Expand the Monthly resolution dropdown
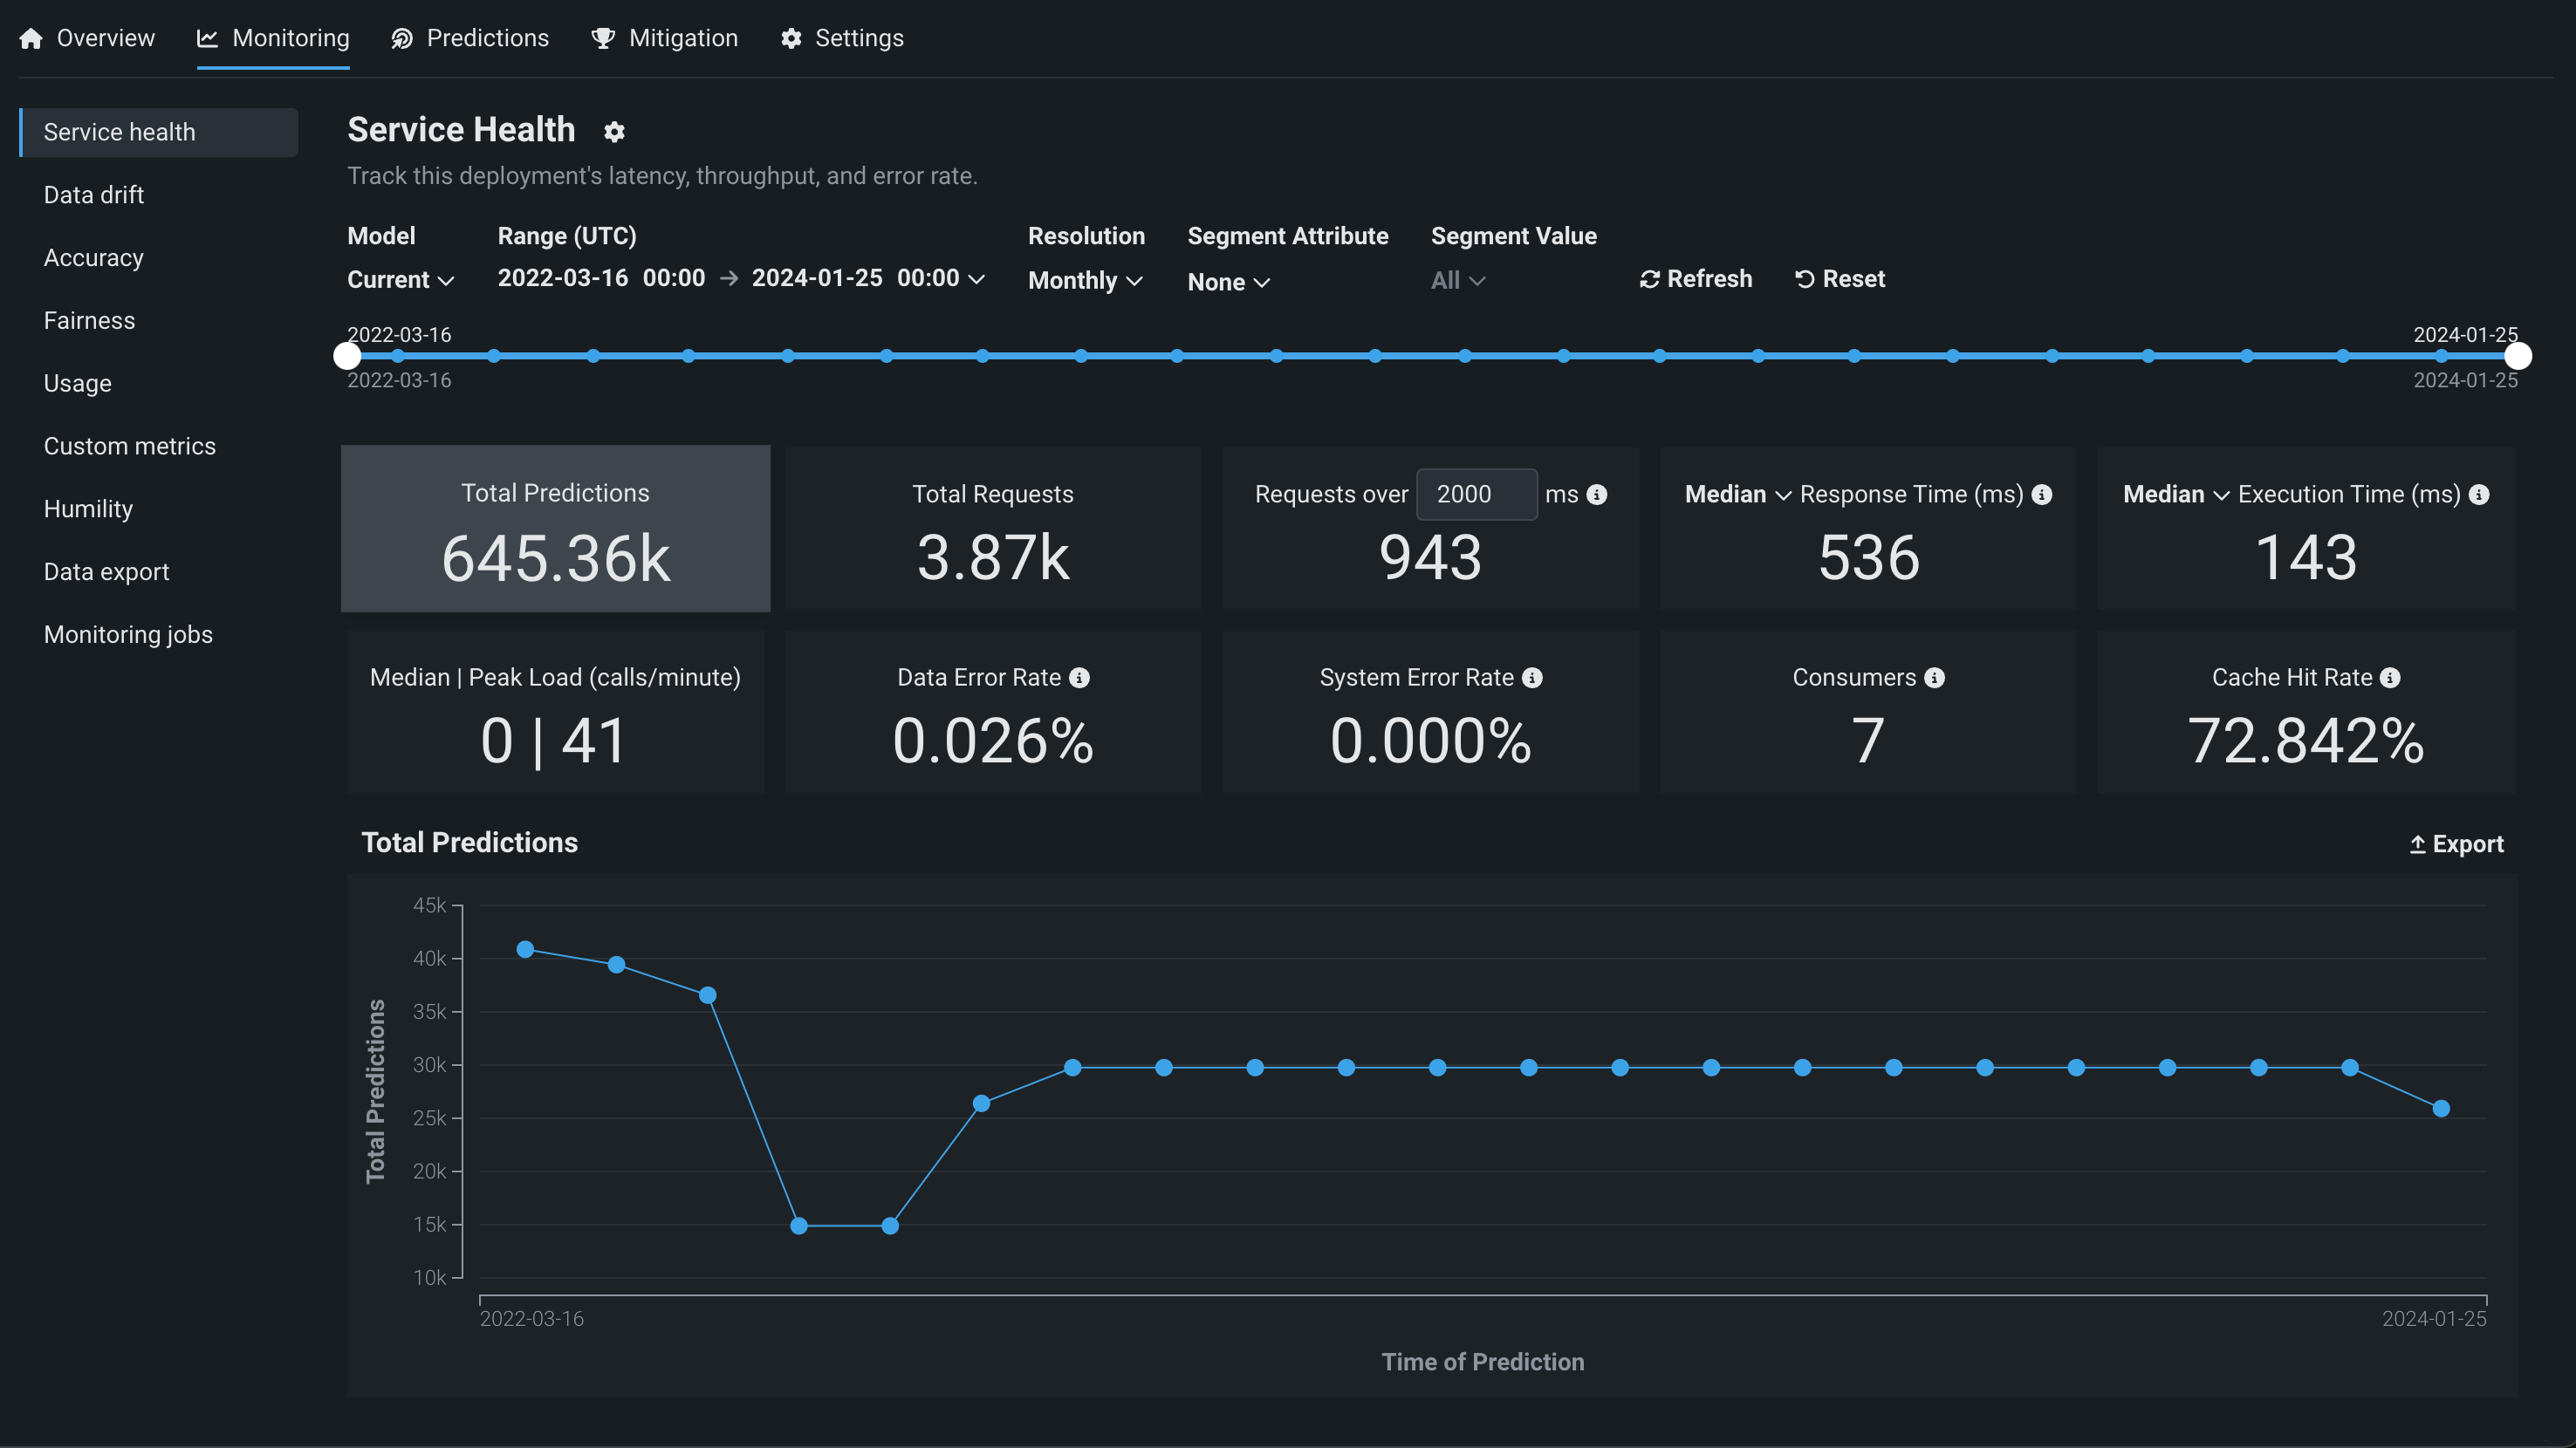 pos(1085,281)
